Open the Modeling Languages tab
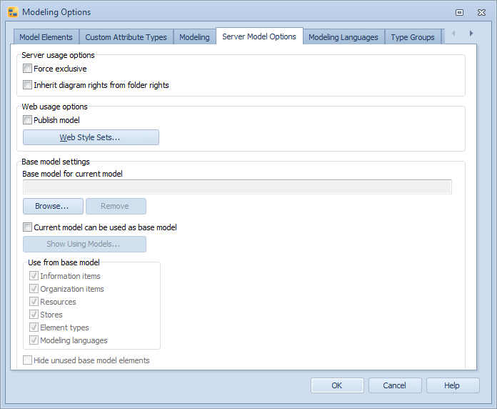The width and height of the screenshot is (497, 409). click(x=343, y=37)
